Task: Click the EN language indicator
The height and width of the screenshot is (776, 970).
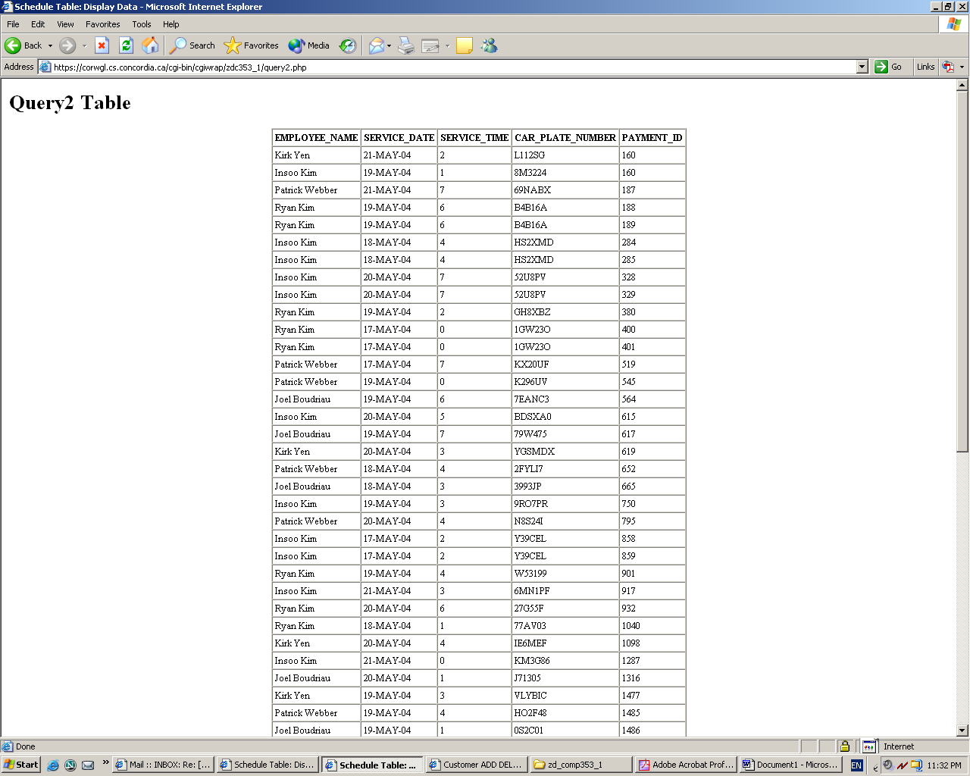Action: pyautogui.click(x=856, y=765)
